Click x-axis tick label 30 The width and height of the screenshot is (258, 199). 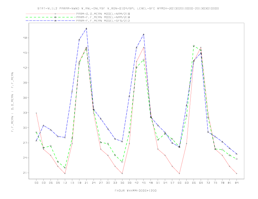(x=108, y=183)
